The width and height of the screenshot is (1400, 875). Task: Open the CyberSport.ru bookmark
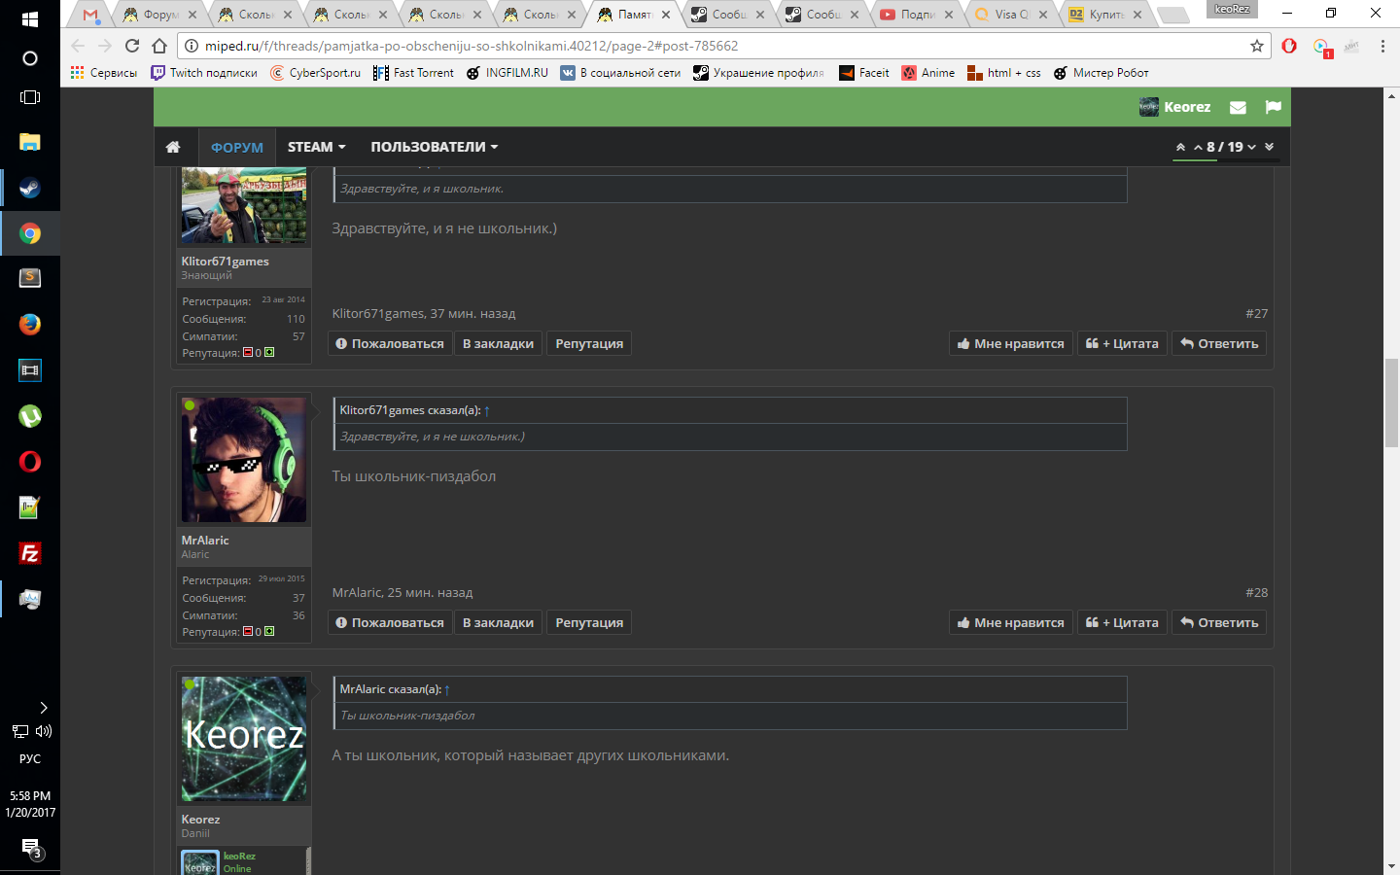coord(315,73)
